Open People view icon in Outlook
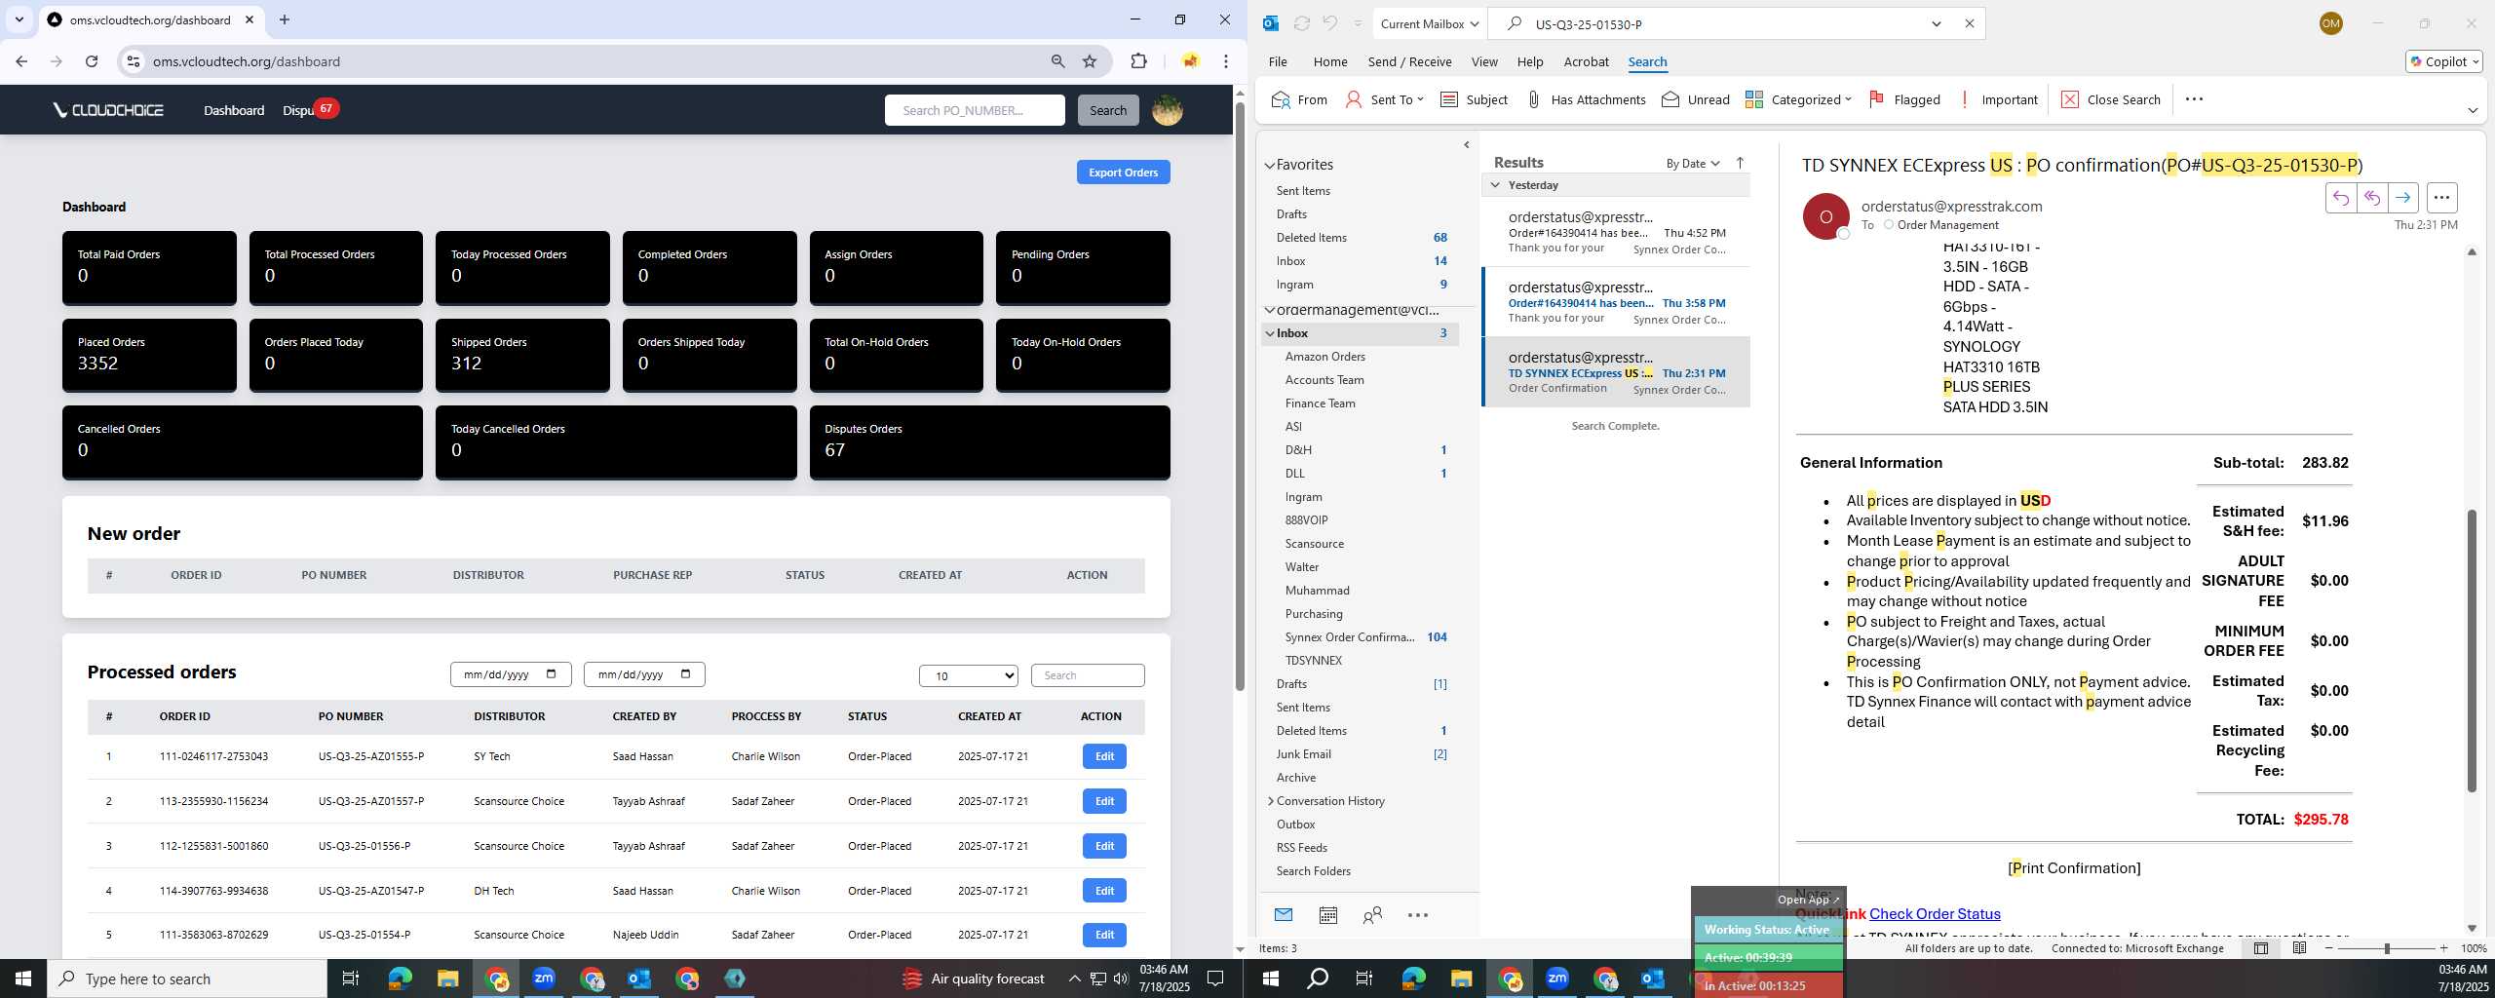 pyautogui.click(x=1372, y=914)
